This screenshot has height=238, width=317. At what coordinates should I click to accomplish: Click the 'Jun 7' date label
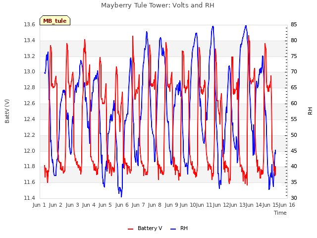point(138,205)
